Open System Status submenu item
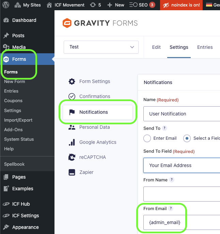Viewport: 220px width, 234px height. click(19, 139)
